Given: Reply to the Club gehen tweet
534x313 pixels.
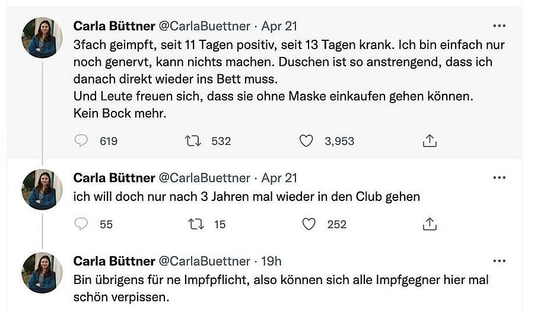Looking at the screenshot, I should click(x=82, y=223).
